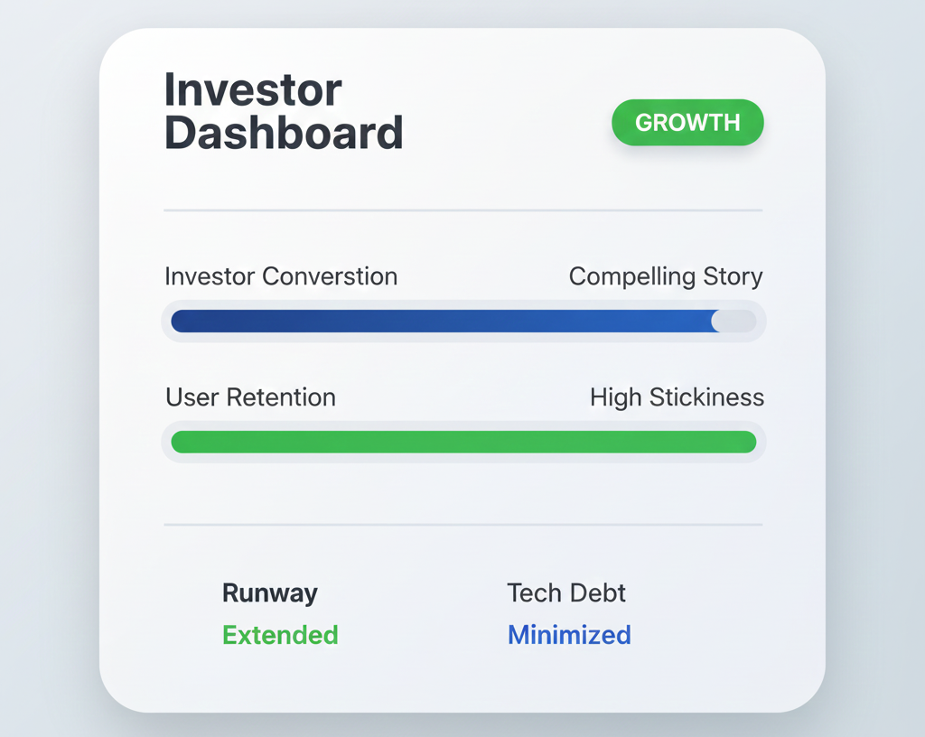This screenshot has height=737, width=925.
Task: Click the Tech Debt label
Action: pos(566,593)
